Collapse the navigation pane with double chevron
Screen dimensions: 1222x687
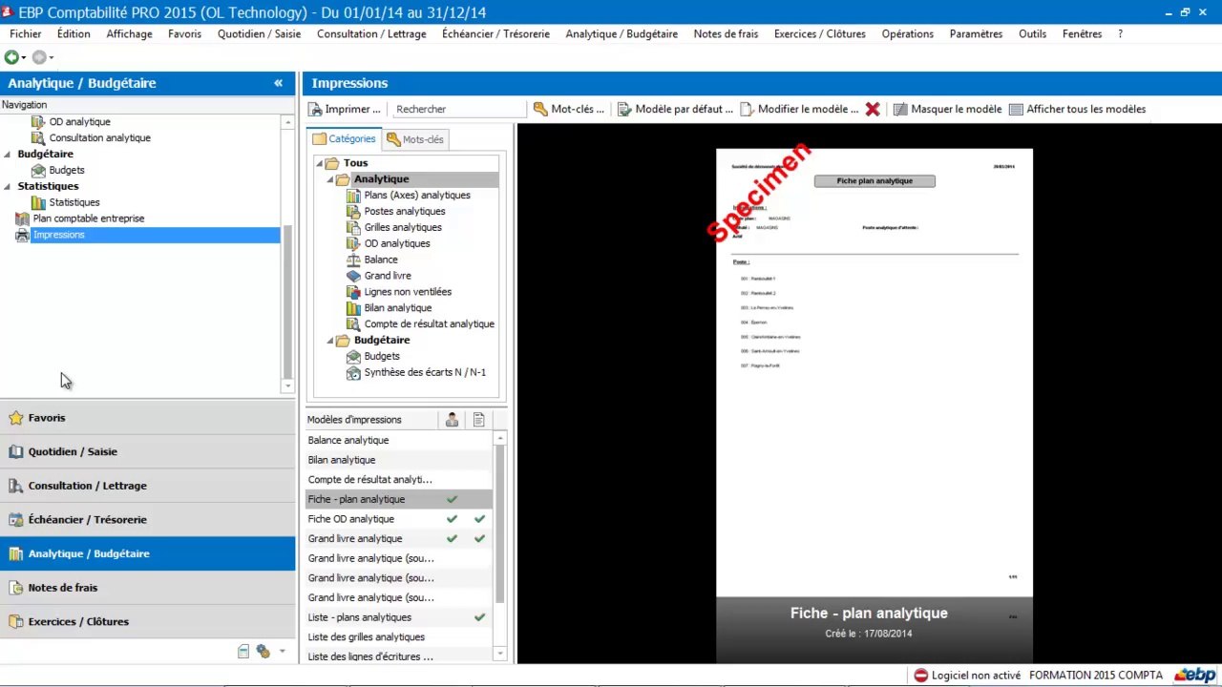(278, 83)
